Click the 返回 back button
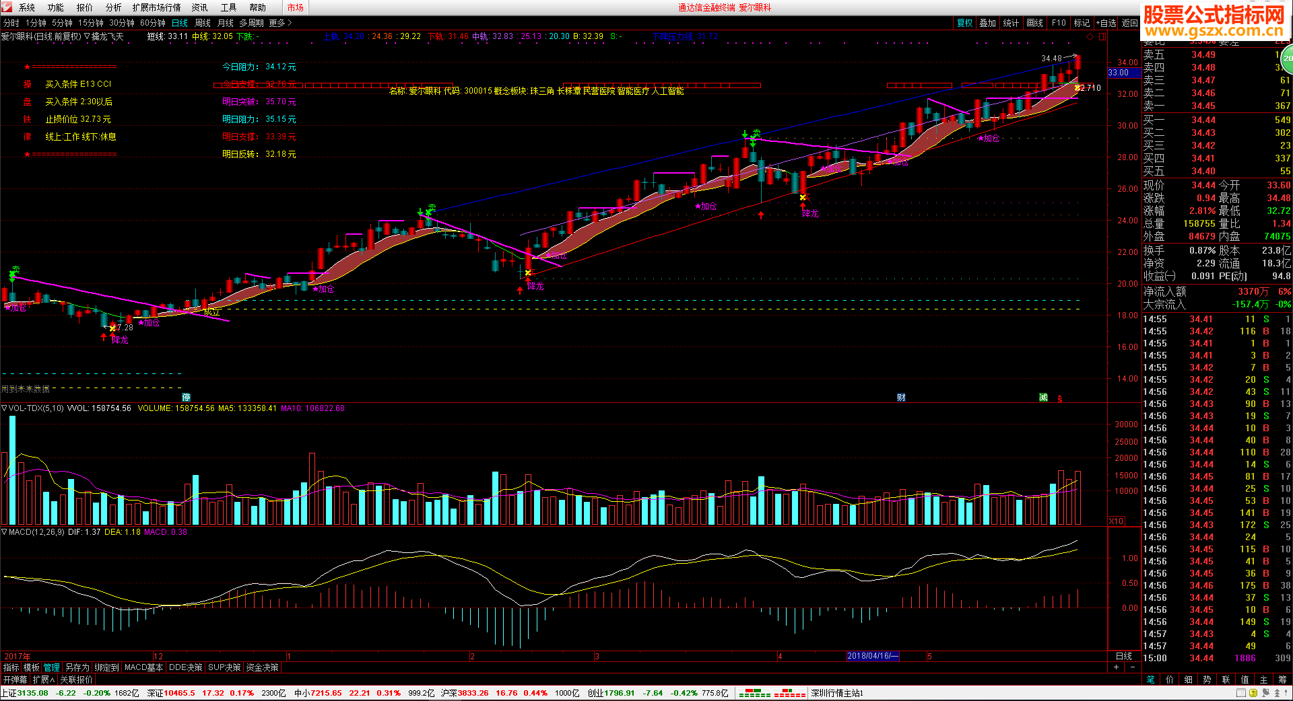This screenshot has width=1293, height=701. tap(1129, 23)
